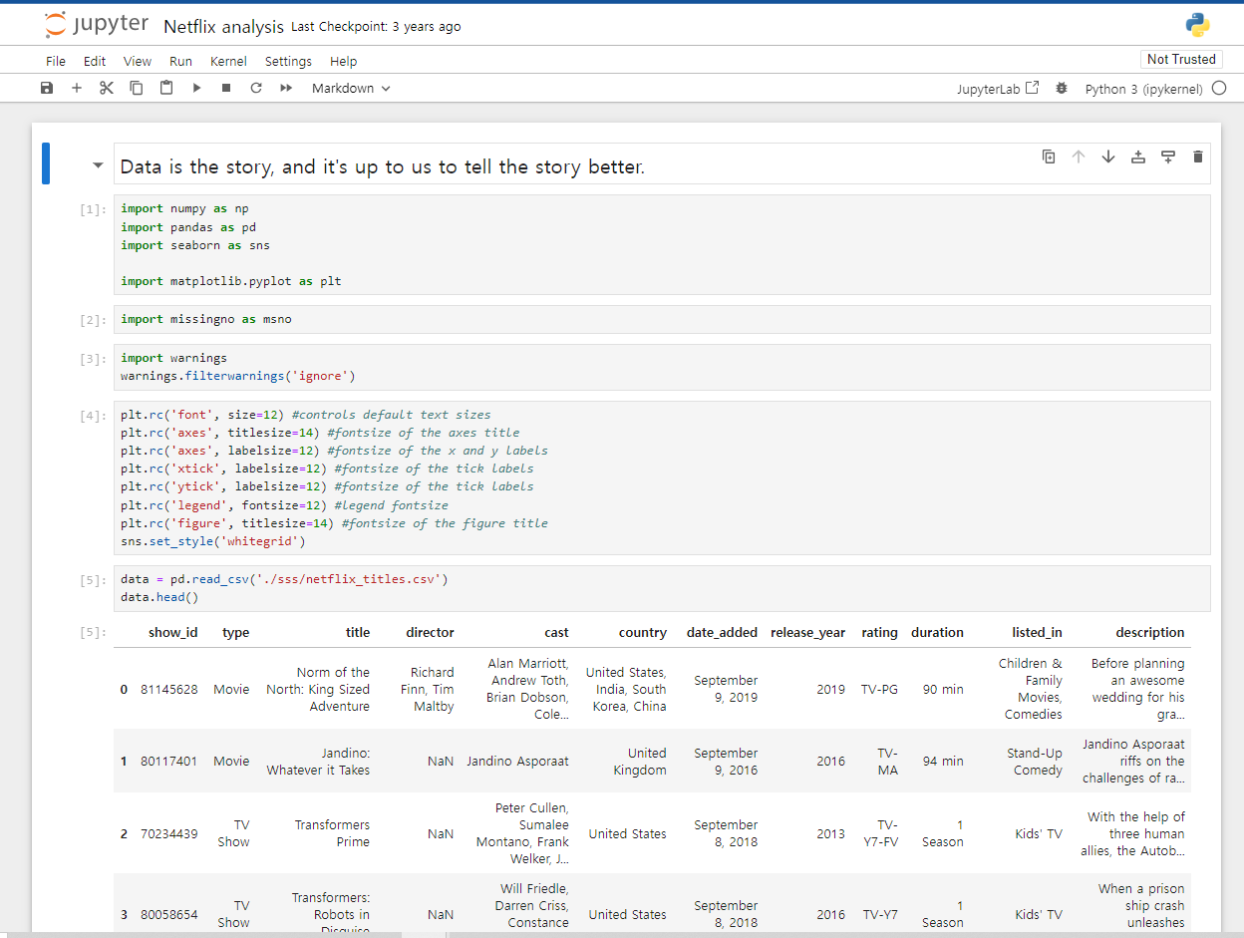Viewport: 1244px width, 938px height.
Task: Select the import missingno code cell
Action: (x=663, y=319)
